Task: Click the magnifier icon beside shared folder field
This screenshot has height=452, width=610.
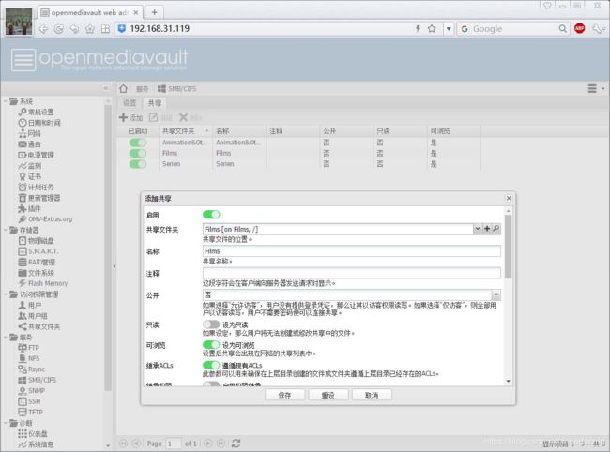Action: (496, 229)
